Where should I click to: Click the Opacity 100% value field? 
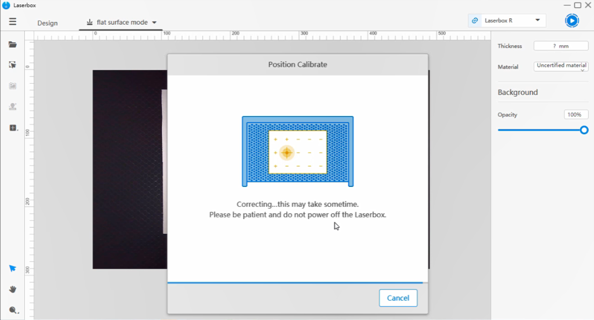[x=576, y=114]
